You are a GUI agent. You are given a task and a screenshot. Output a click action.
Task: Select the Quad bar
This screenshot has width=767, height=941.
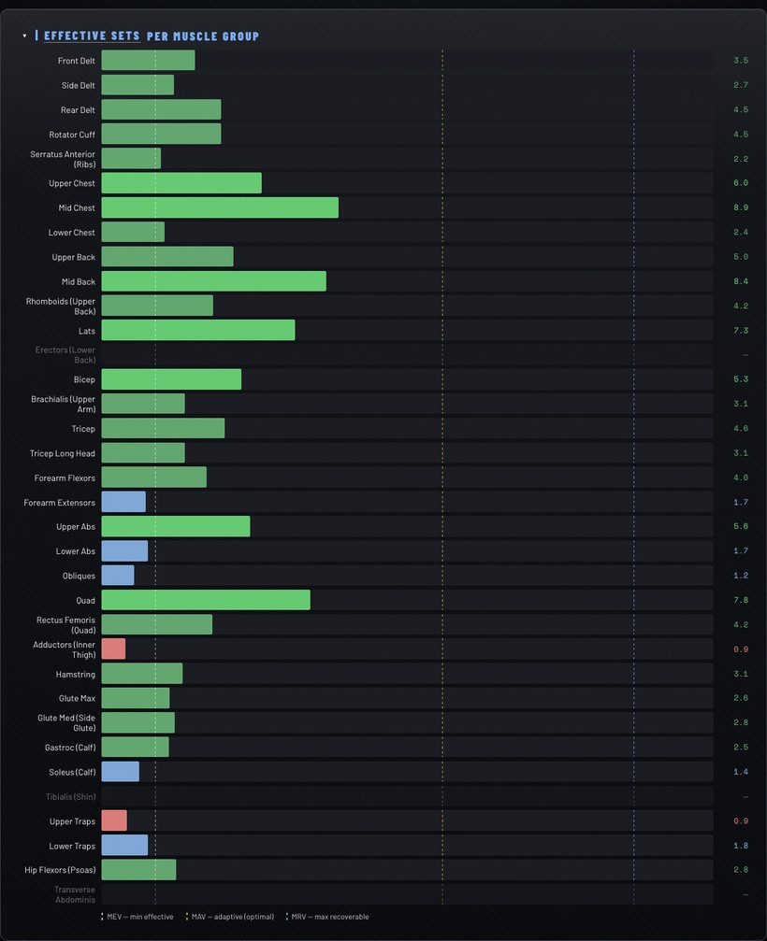pos(206,600)
